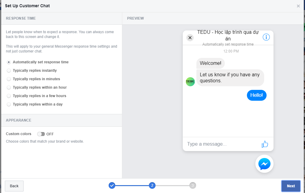Choose Typically replies within a day
The height and width of the screenshot is (193, 305).
click(9, 104)
